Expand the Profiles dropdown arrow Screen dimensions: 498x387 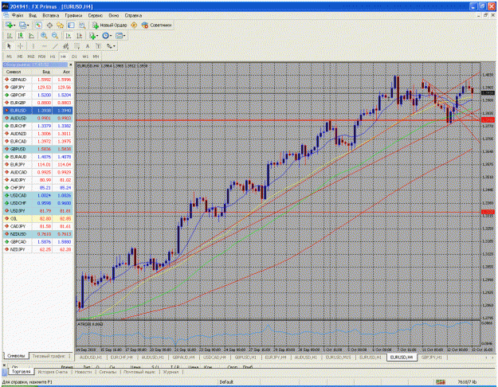[28, 25]
